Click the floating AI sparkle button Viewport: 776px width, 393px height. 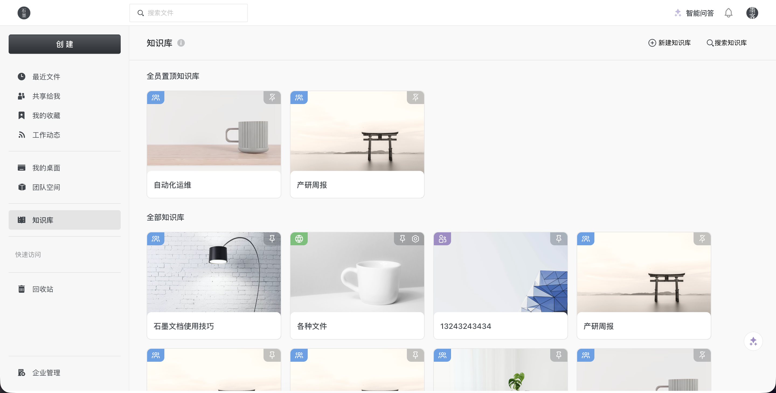pyautogui.click(x=753, y=341)
